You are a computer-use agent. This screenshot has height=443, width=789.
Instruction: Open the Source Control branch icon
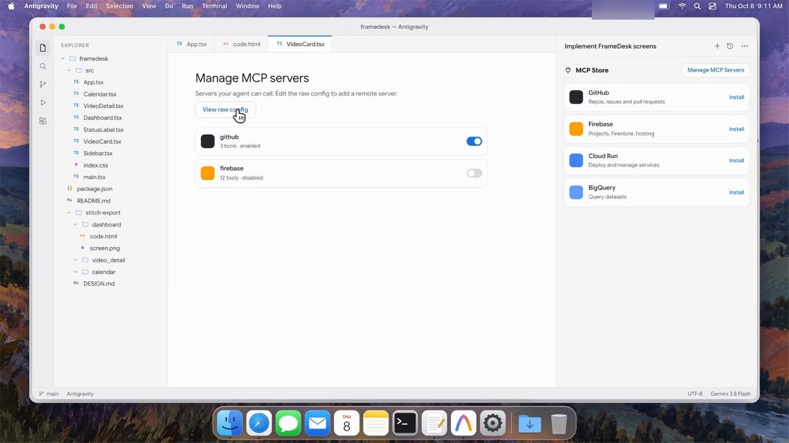[43, 84]
